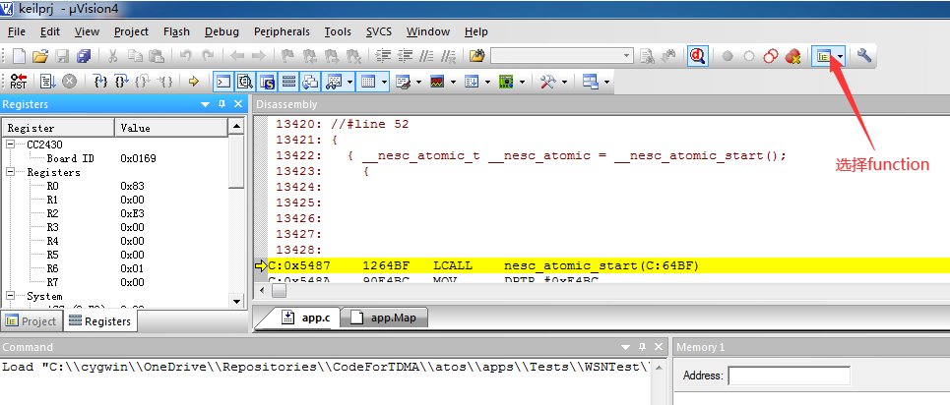Image resolution: width=950 pixels, height=405 pixels.
Task: Open the Configuration wrench icon
Action: (x=864, y=56)
